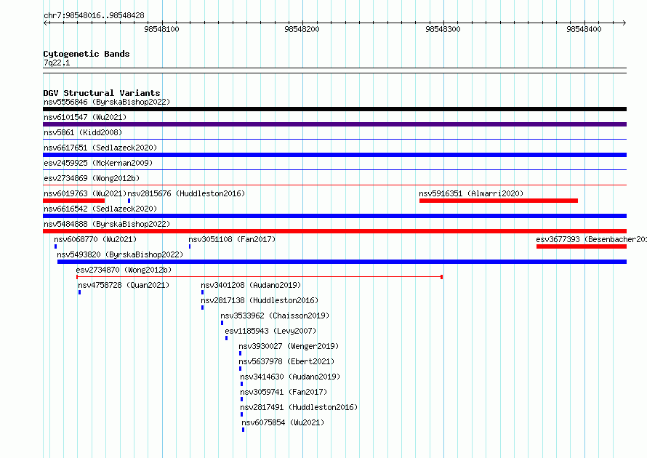Click the blue bar for nsv5493820
This screenshot has height=458, width=647.
342,262
